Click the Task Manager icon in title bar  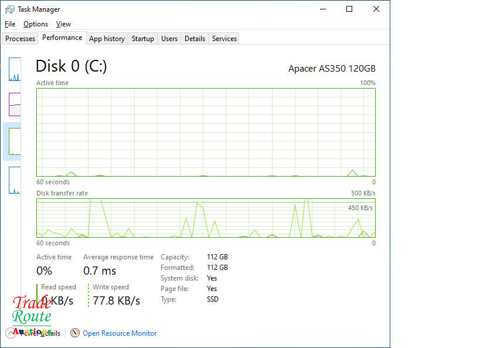(10, 9)
